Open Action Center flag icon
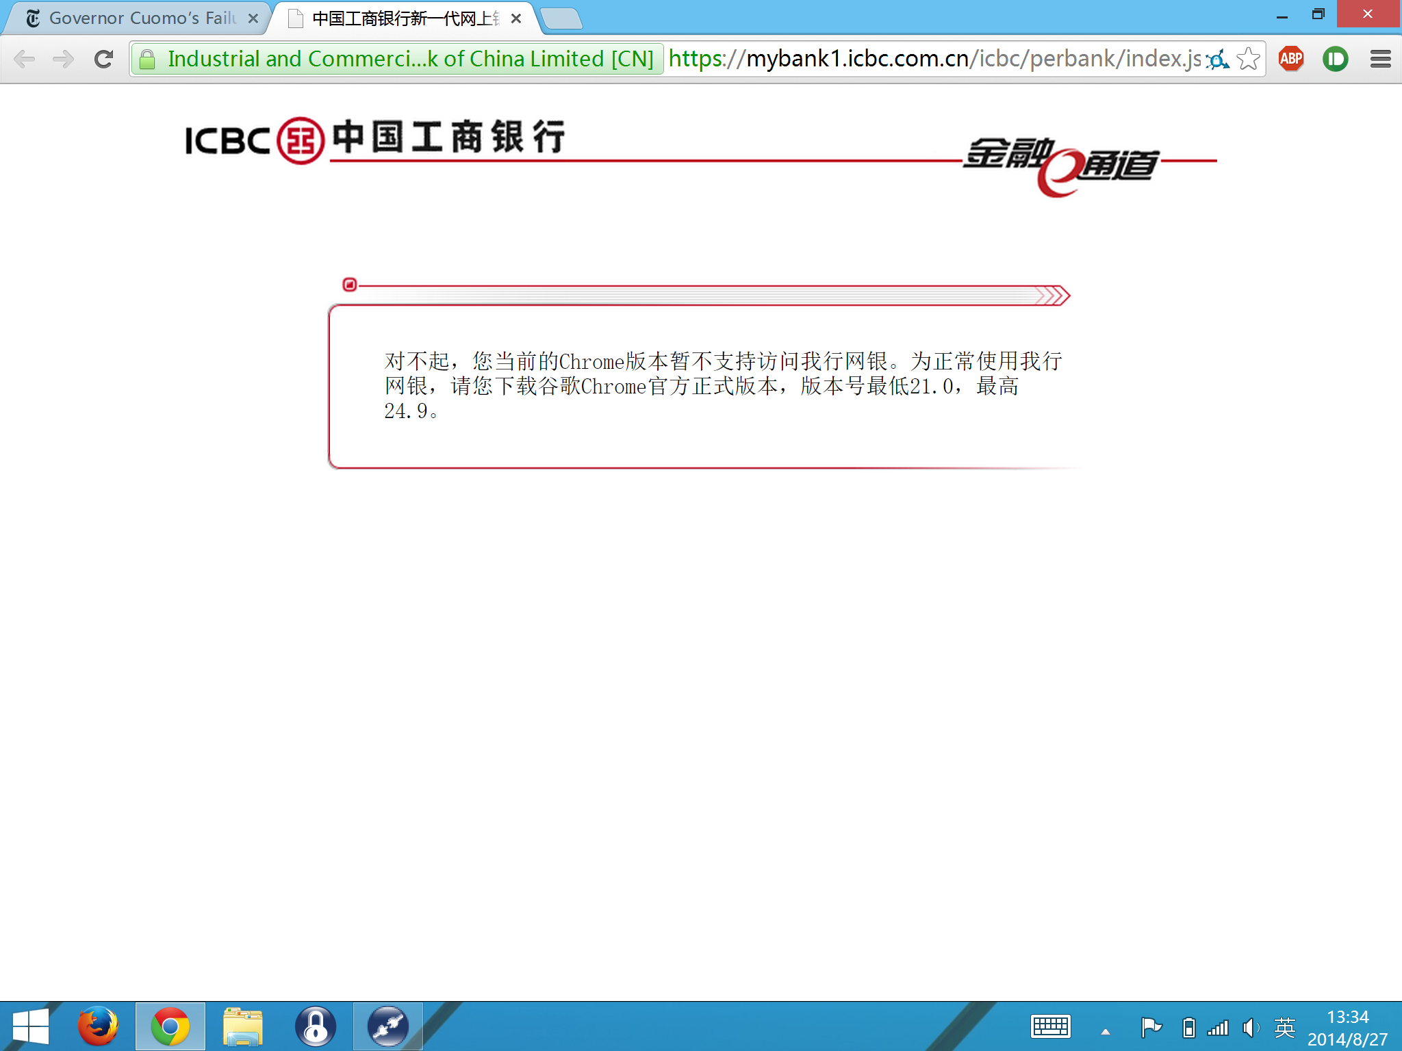Screen dimensions: 1402x1051 pos(1151,1027)
